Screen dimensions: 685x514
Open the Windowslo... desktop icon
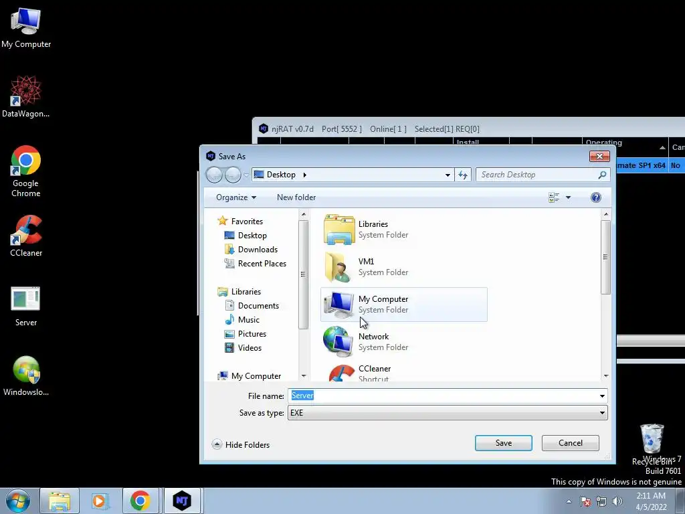(26, 376)
